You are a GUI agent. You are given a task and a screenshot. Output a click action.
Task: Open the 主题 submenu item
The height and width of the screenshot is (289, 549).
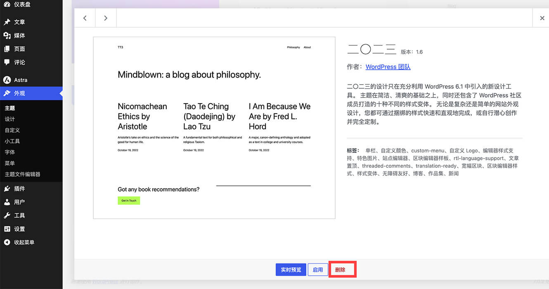click(10, 108)
